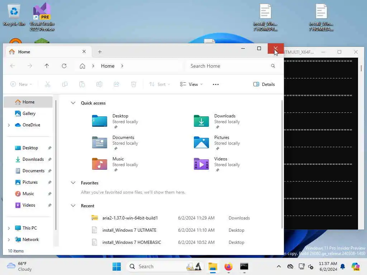Open the clock showing 11:37 AM
Image resolution: width=367 pixels, height=275 pixels.
[x=328, y=266]
